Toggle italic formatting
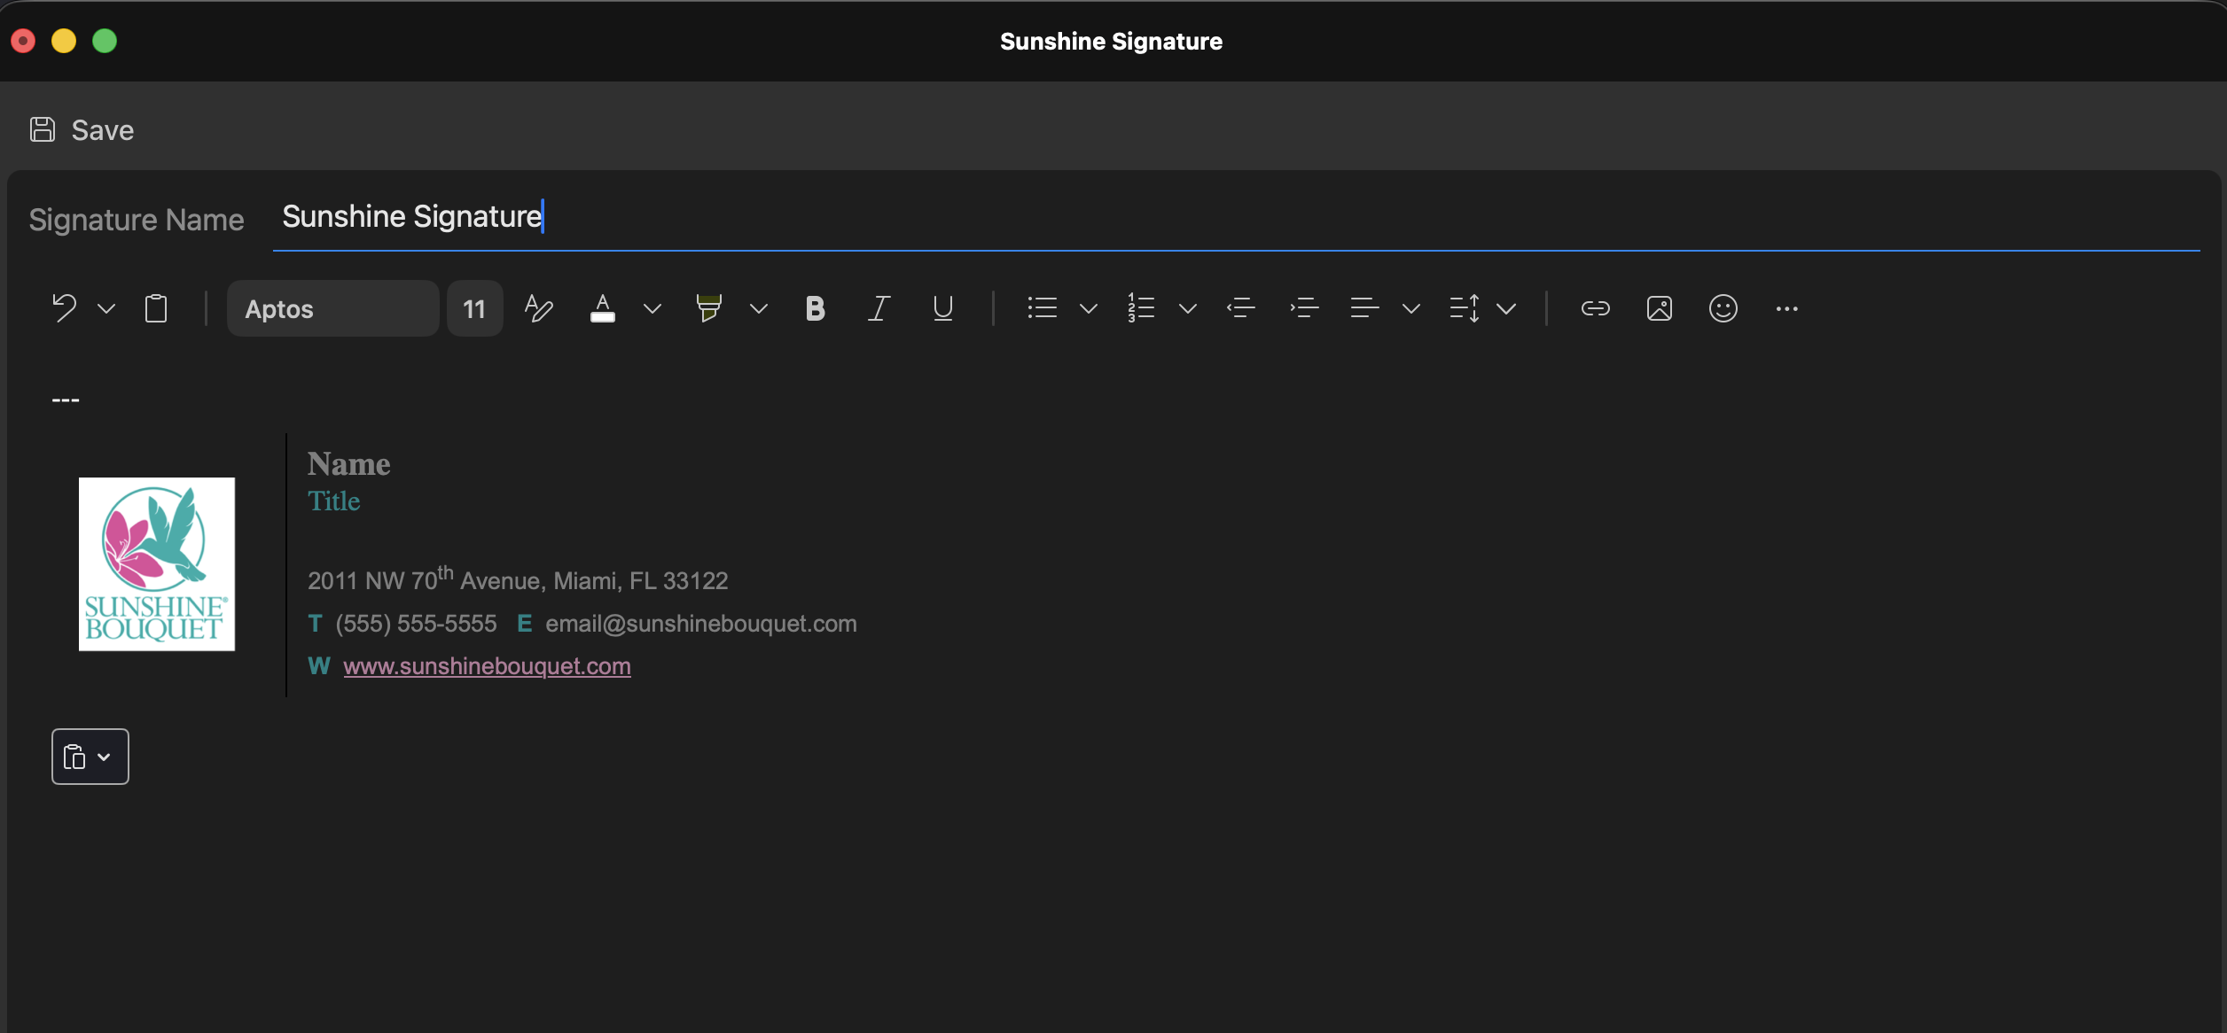The width and height of the screenshot is (2227, 1033). (x=879, y=308)
